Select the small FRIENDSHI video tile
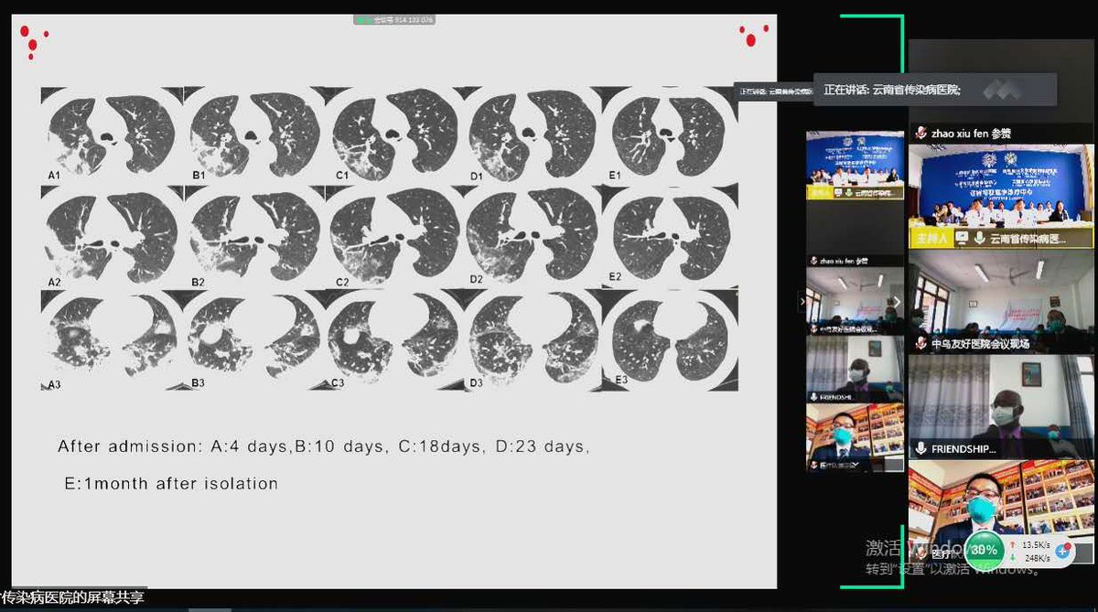 855,370
